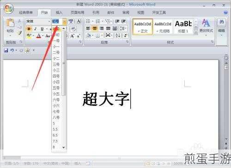Screen dimensions: 231x168
Task: Apply the 无间隔 (No Spacing) style
Action: point(163,27)
